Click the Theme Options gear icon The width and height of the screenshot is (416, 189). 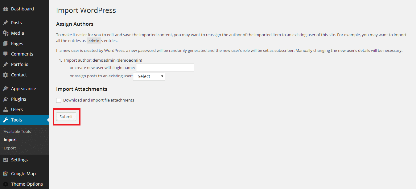pyautogui.click(x=6, y=184)
